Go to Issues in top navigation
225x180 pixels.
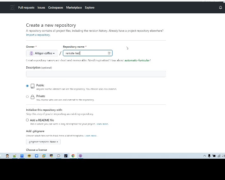(41, 8)
